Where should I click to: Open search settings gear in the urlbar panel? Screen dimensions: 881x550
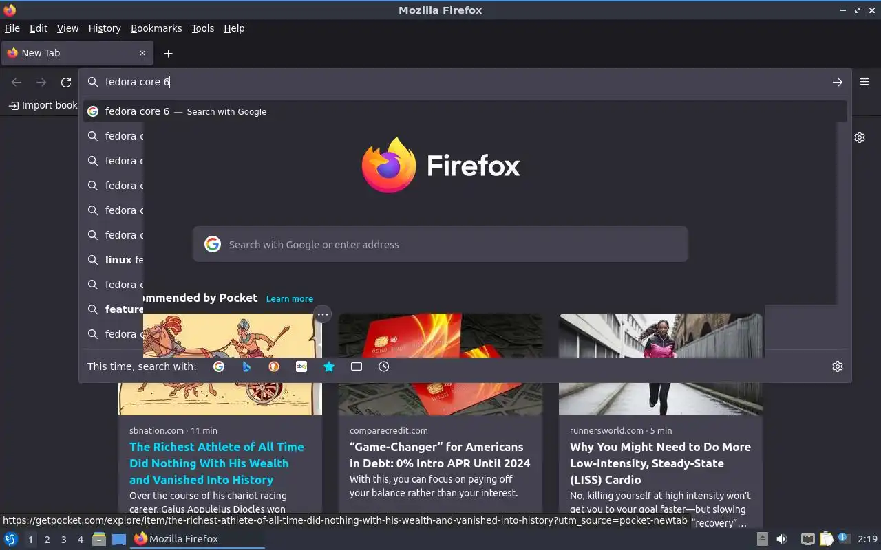click(x=838, y=366)
